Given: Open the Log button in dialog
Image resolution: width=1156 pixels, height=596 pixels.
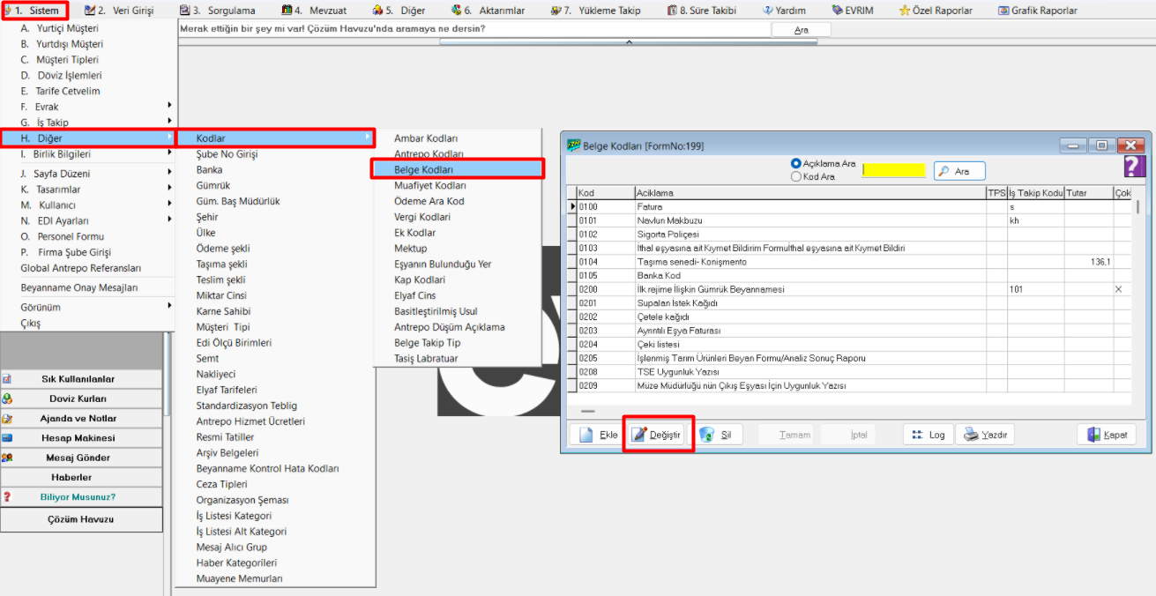Looking at the screenshot, I should [928, 435].
